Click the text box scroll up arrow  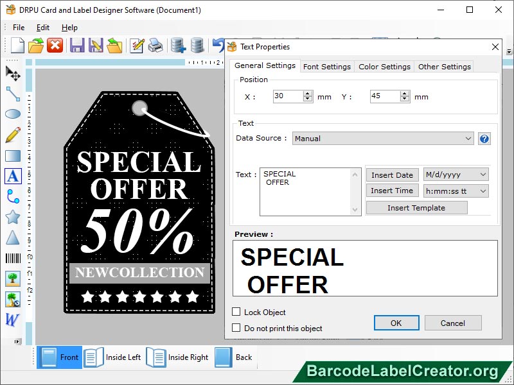(355, 175)
